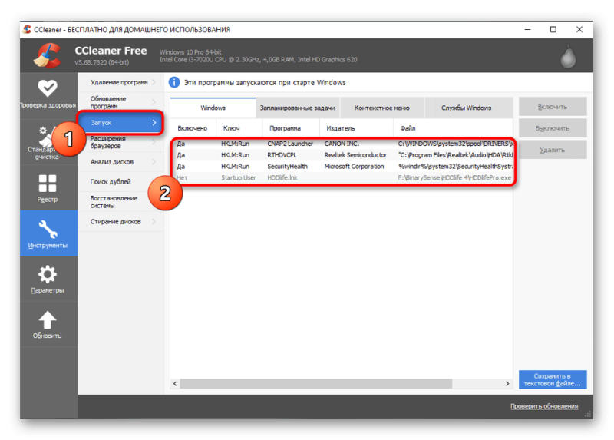Open Disk Analyzer section

[121, 162]
